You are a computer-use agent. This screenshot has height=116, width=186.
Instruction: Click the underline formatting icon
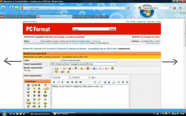(62, 82)
